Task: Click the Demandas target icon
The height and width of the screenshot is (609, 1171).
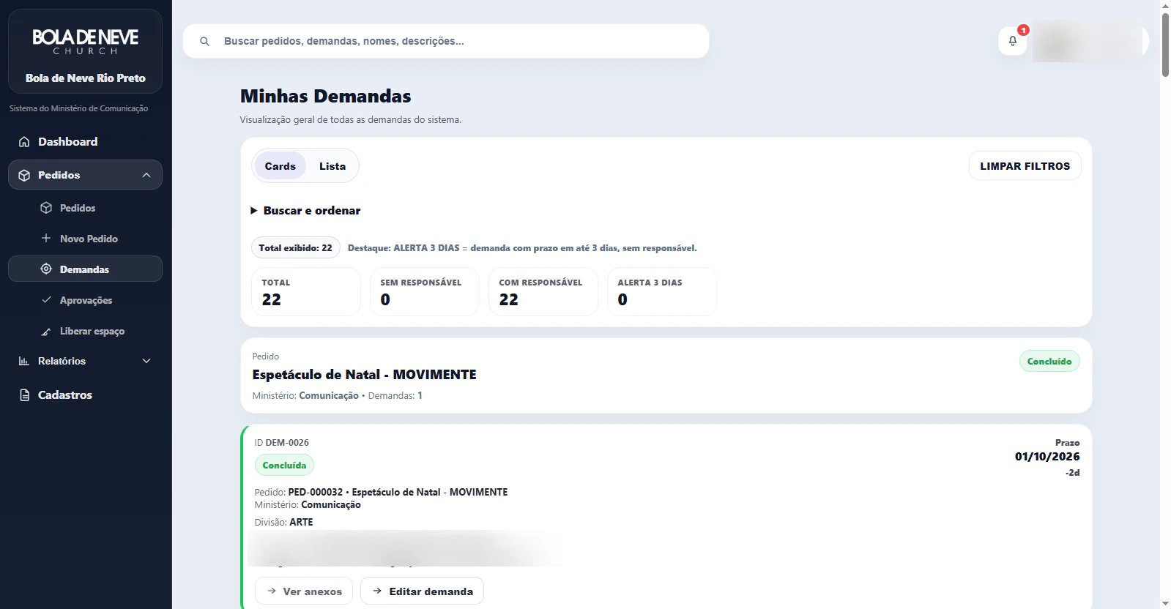Action: tap(46, 269)
